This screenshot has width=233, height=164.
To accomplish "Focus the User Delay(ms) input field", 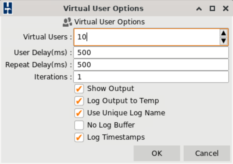I will click(151, 53).
